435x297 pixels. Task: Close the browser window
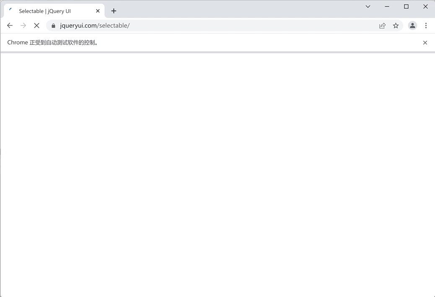(425, 7)
